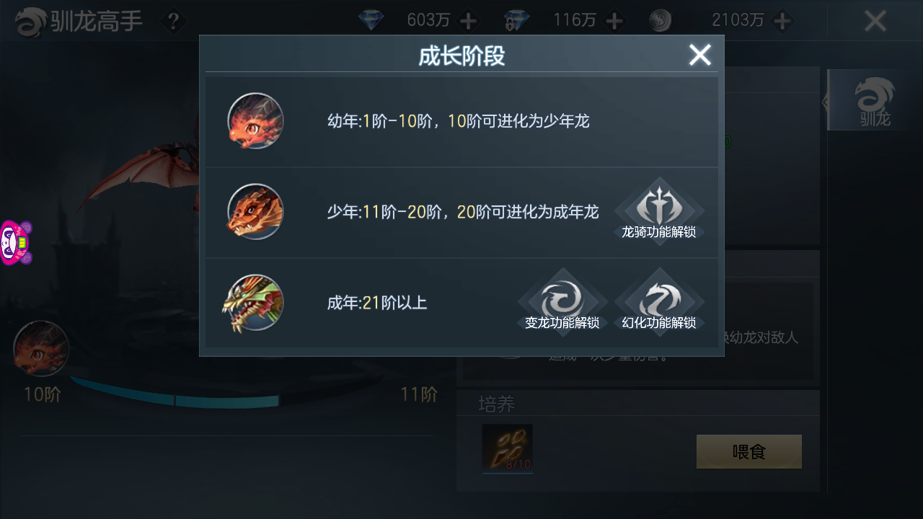Click the 驯龙高手 title logo

[79, 22]
